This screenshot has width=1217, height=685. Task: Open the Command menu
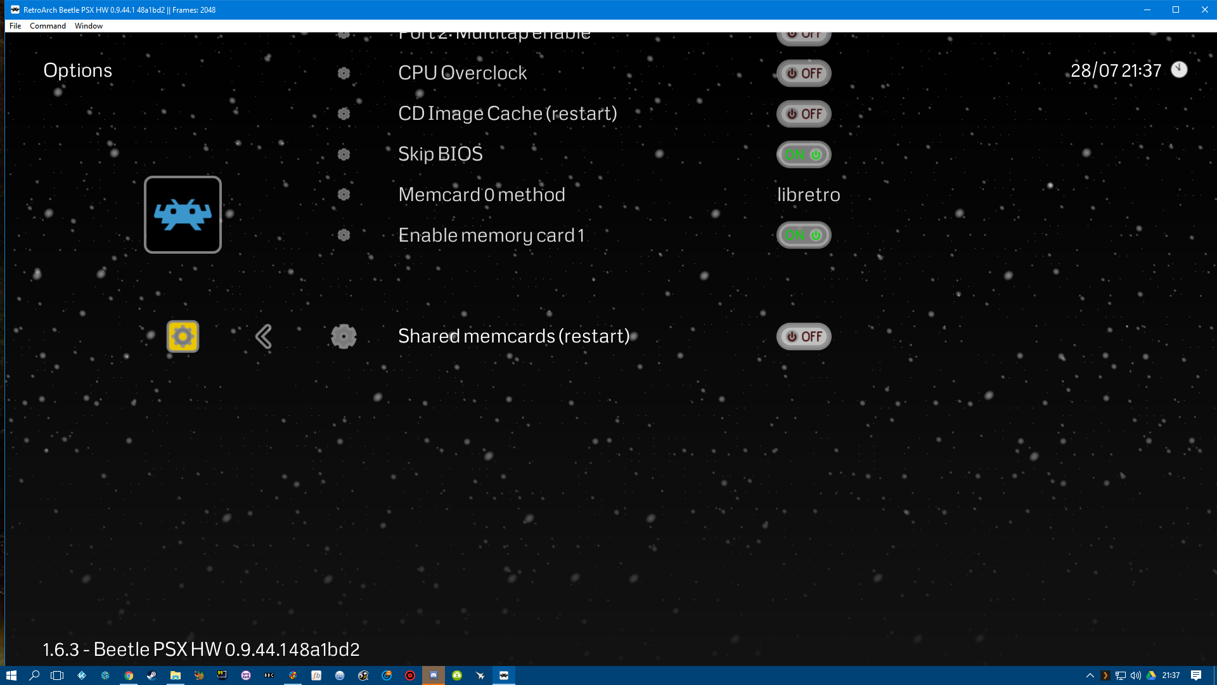48,26
